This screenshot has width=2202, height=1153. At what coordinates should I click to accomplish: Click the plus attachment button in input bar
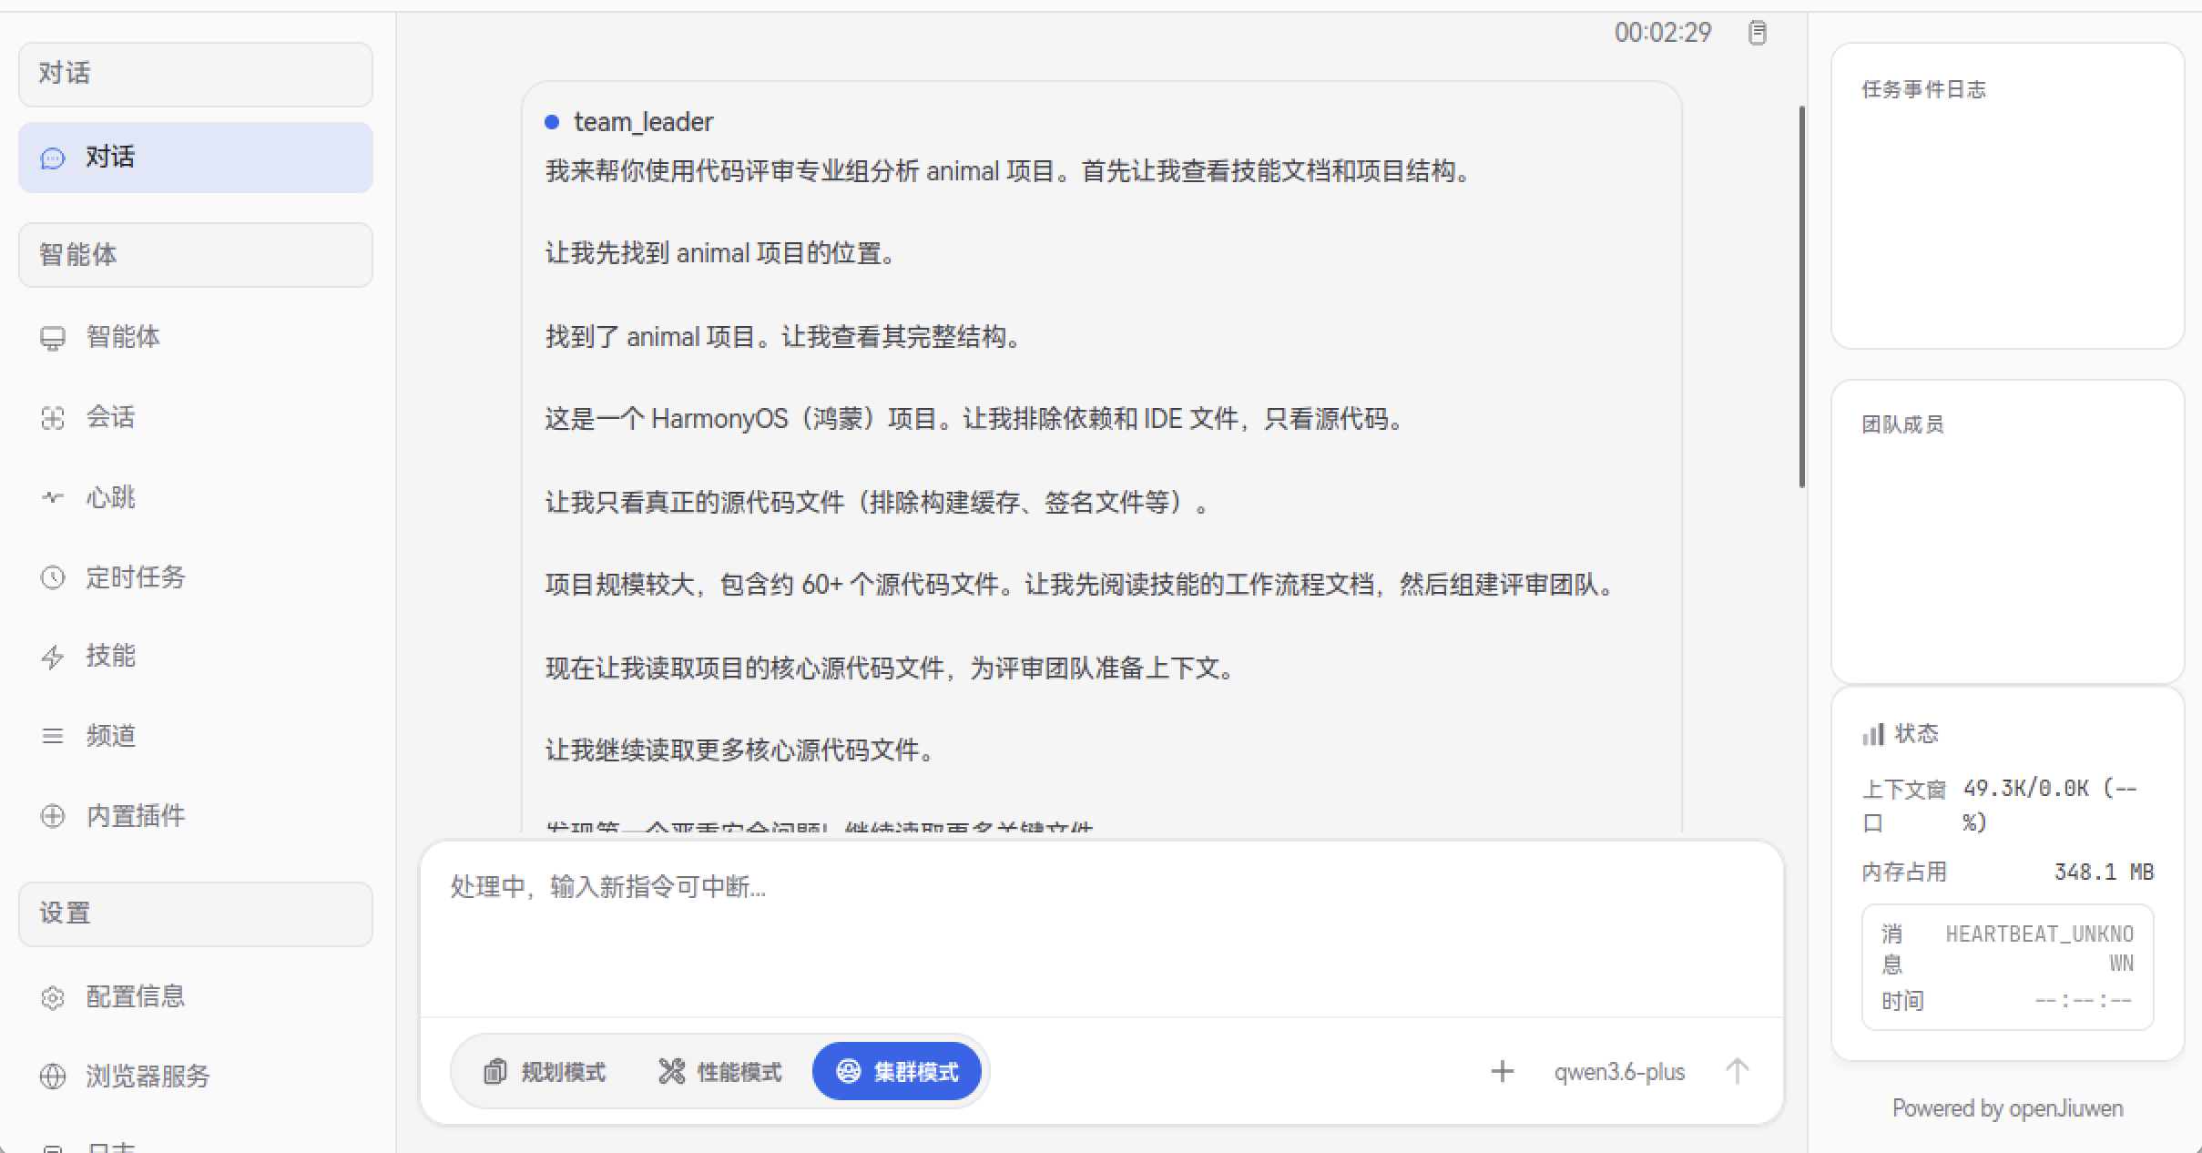(1503, 1072)
